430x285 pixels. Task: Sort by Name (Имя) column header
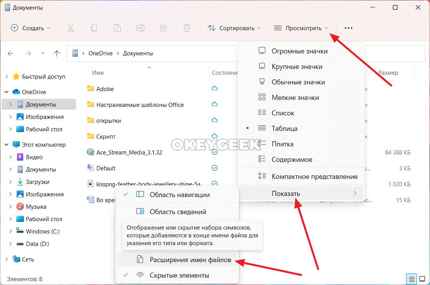click(98, 73)
